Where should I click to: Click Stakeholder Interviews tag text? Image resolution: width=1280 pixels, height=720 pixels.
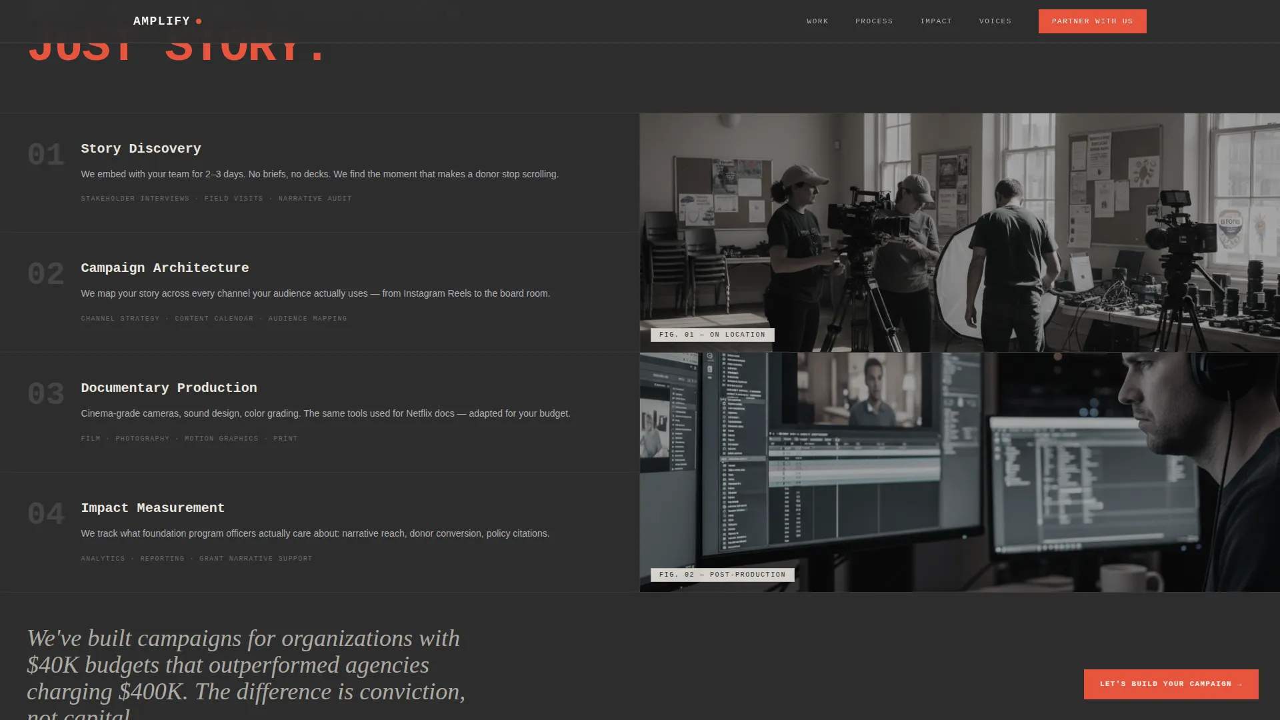click(x=135, y=199)
